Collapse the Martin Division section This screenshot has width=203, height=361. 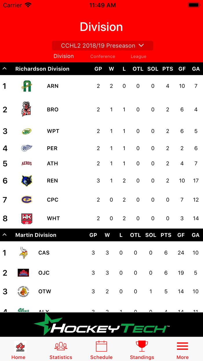[4, 235]
